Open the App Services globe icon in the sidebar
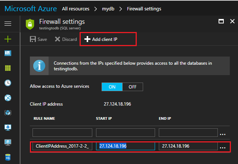 pyautogui.click(x=8, y=98)
